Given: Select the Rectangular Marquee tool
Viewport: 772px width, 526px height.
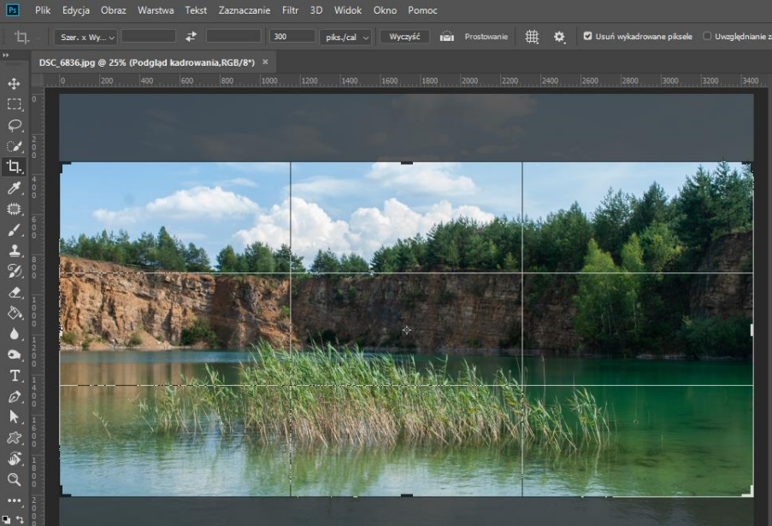Looking at the screenshot, I should (x=15, y=104).
